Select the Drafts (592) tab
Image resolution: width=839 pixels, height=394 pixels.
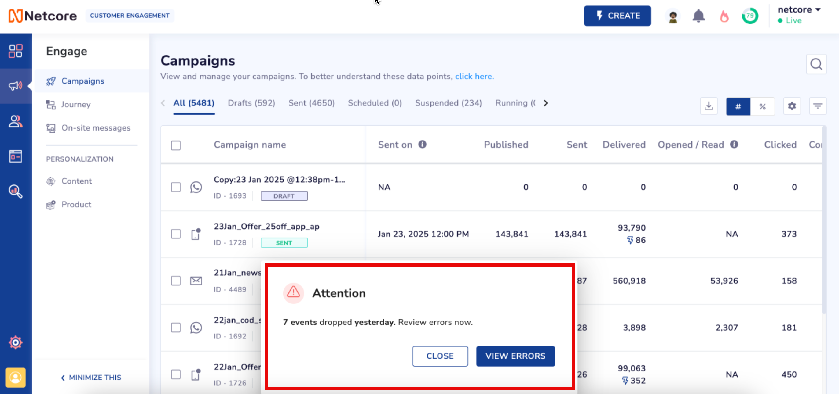251,103
